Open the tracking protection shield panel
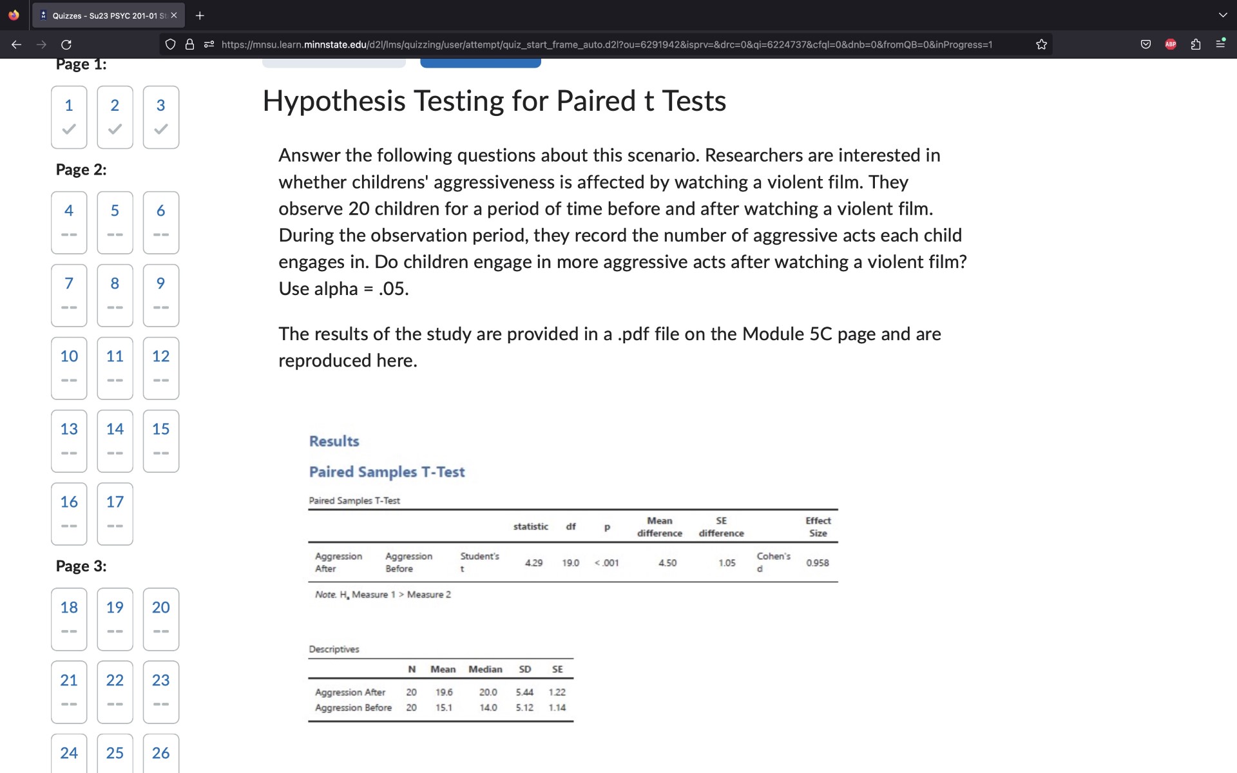The width and height of the screenshot is (1237, 773). point(170,44)
